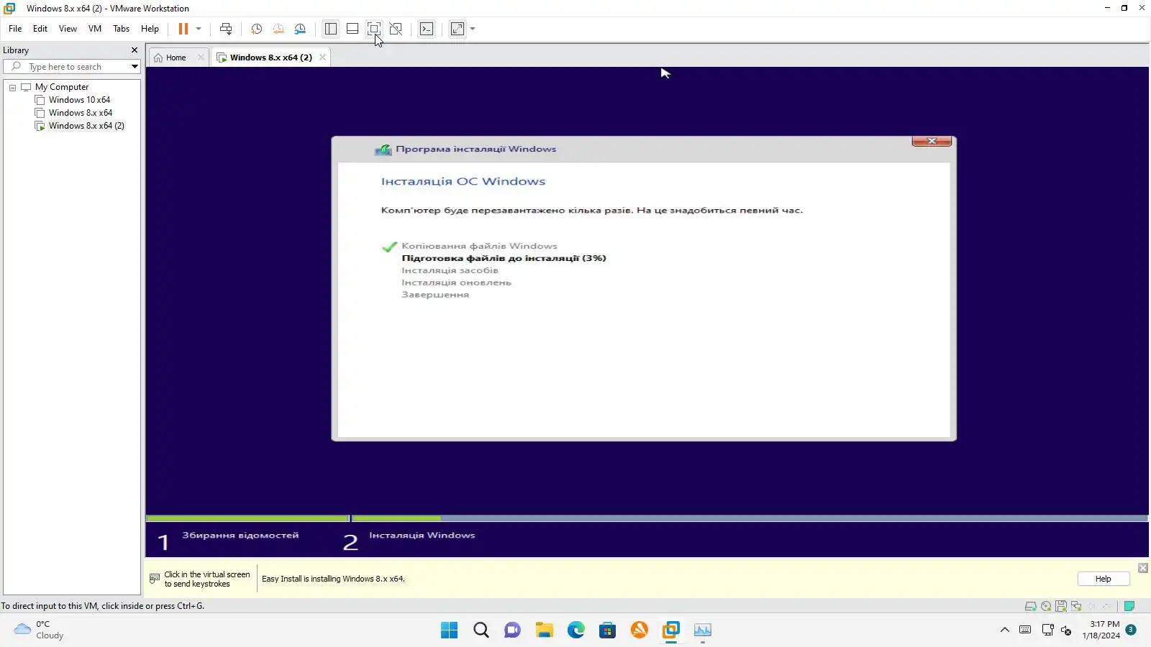Open the File menu
Image resolution: width=1151 pixels, height=647 pixels.
(15, 29)
